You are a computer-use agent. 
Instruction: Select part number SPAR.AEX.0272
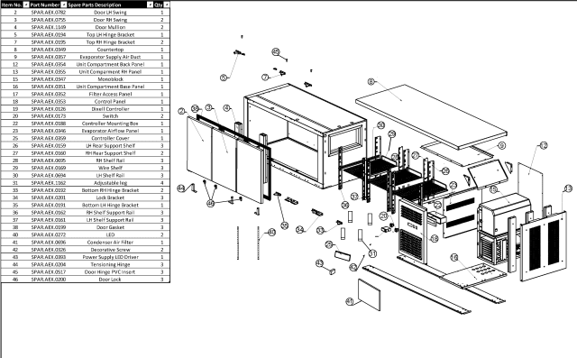pos(48,234)
